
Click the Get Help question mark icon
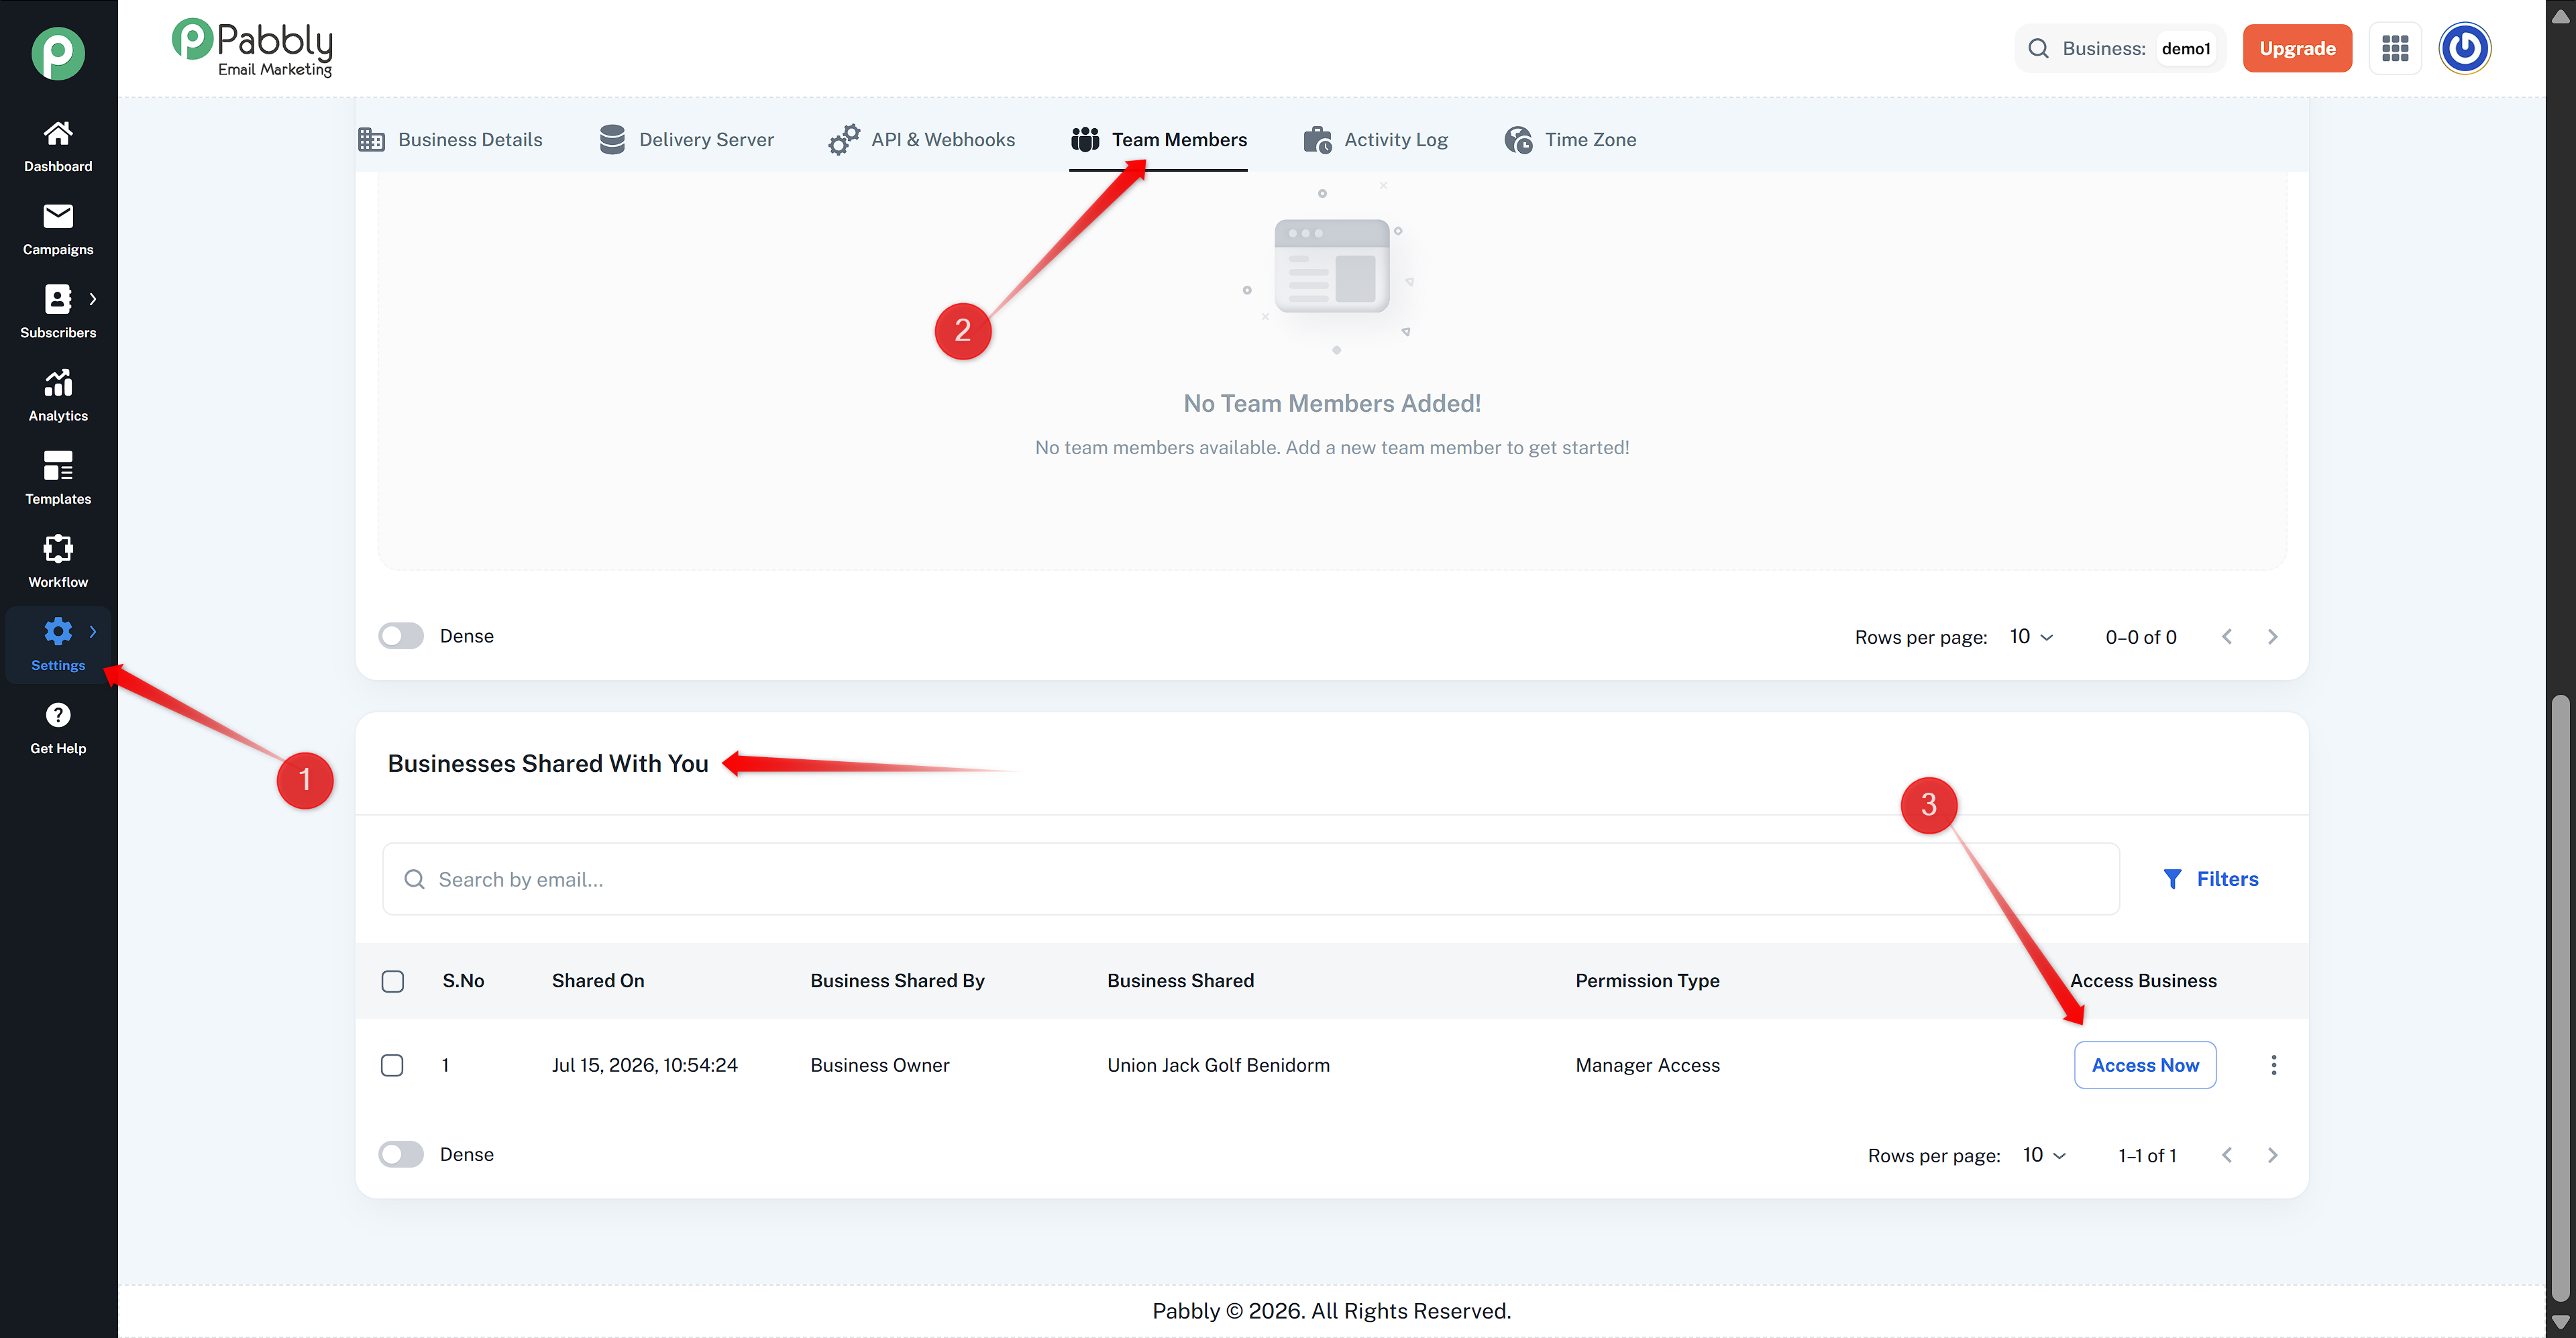58,715
